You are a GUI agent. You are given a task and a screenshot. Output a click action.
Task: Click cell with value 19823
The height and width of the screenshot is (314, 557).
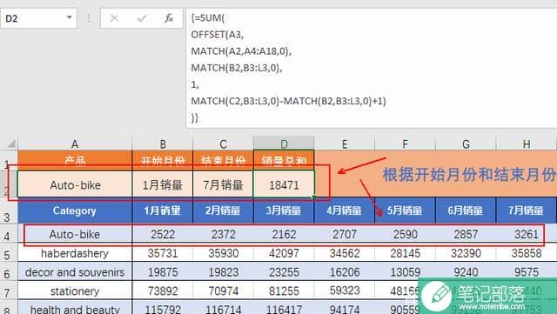point(223,272)
